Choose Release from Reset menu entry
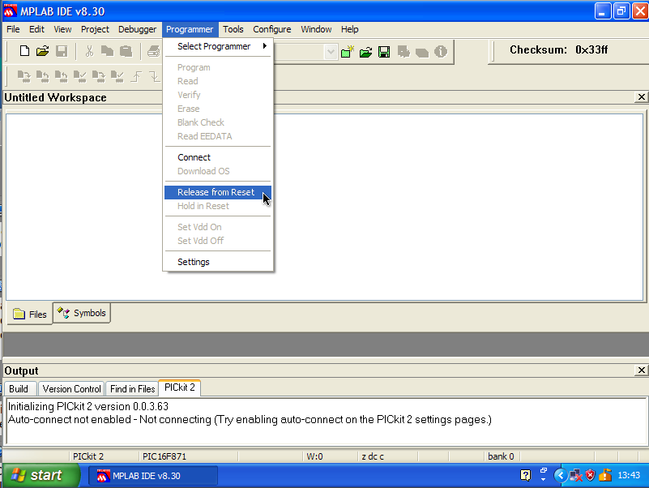This screenshot has width=649, height=488. (218, 192)
